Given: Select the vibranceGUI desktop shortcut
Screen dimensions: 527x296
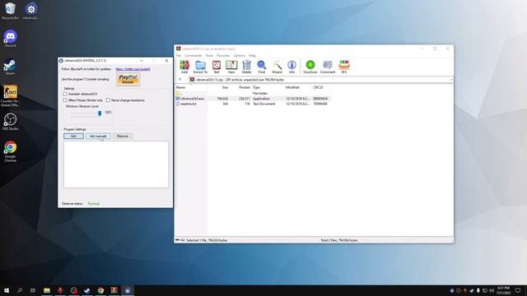Looking at the screenshot, I should tap(31, 11).
